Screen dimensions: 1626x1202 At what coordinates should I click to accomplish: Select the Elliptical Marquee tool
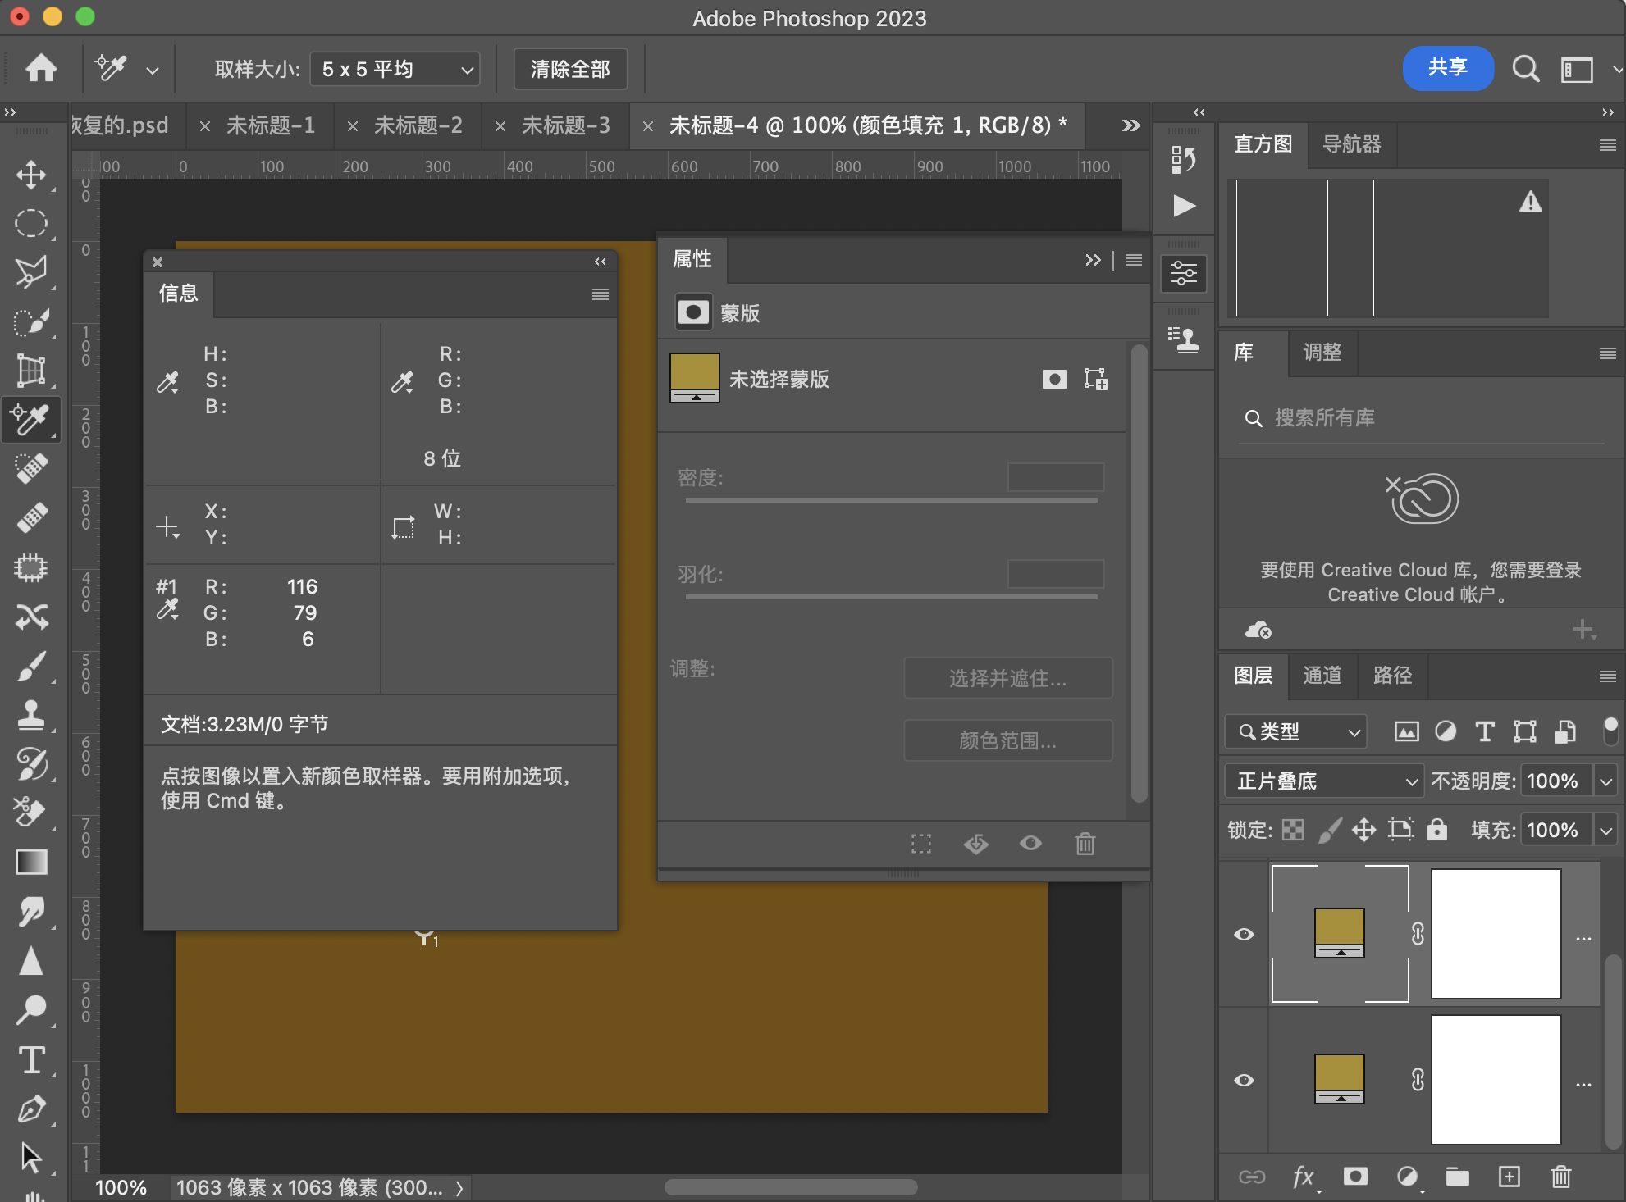pos(31,223)
